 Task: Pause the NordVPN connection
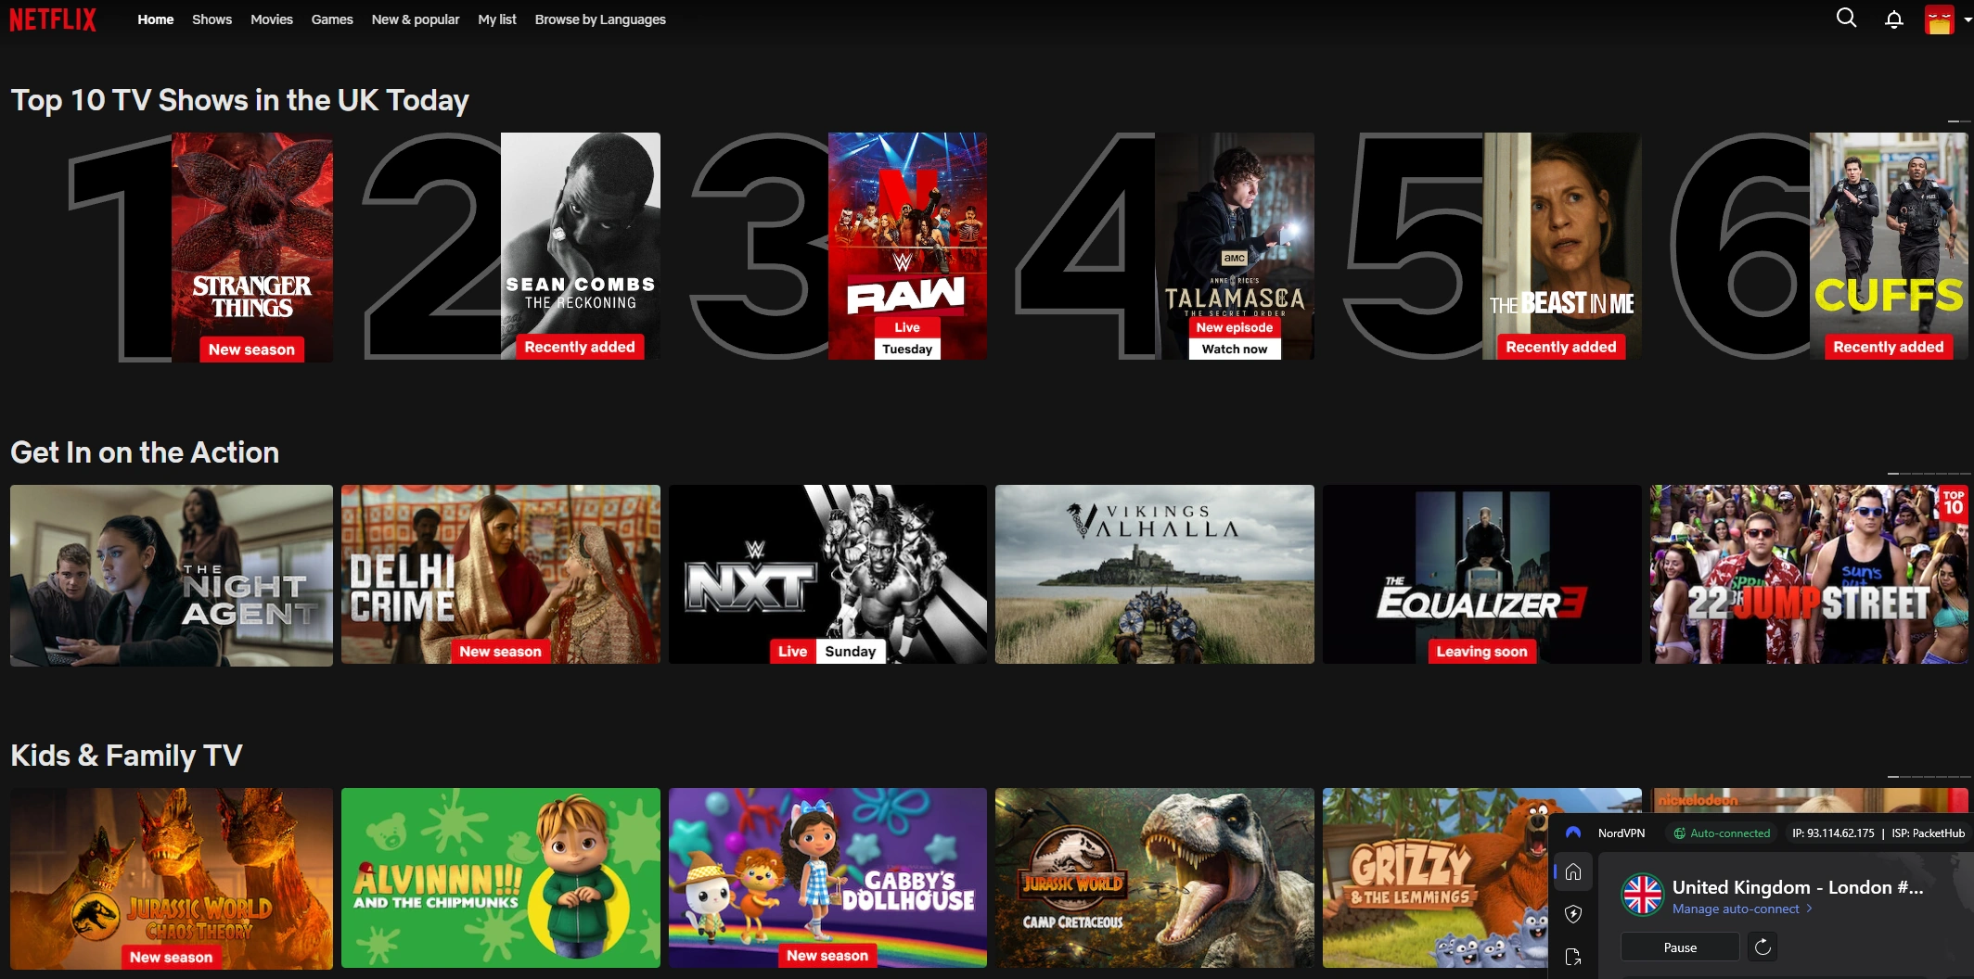(x=1680, y=947)
